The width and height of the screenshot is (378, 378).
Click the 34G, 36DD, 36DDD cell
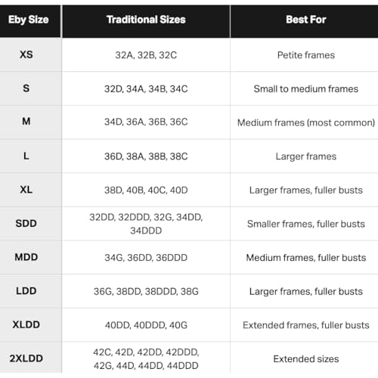[x=146, y=258]
